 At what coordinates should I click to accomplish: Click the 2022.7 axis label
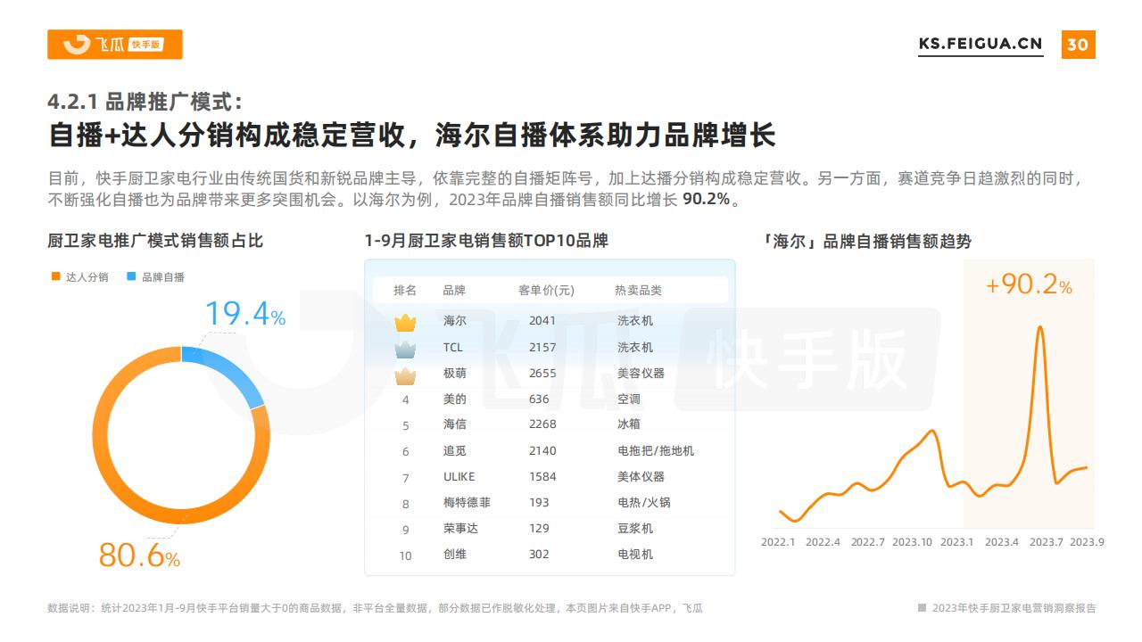point(867,542)
